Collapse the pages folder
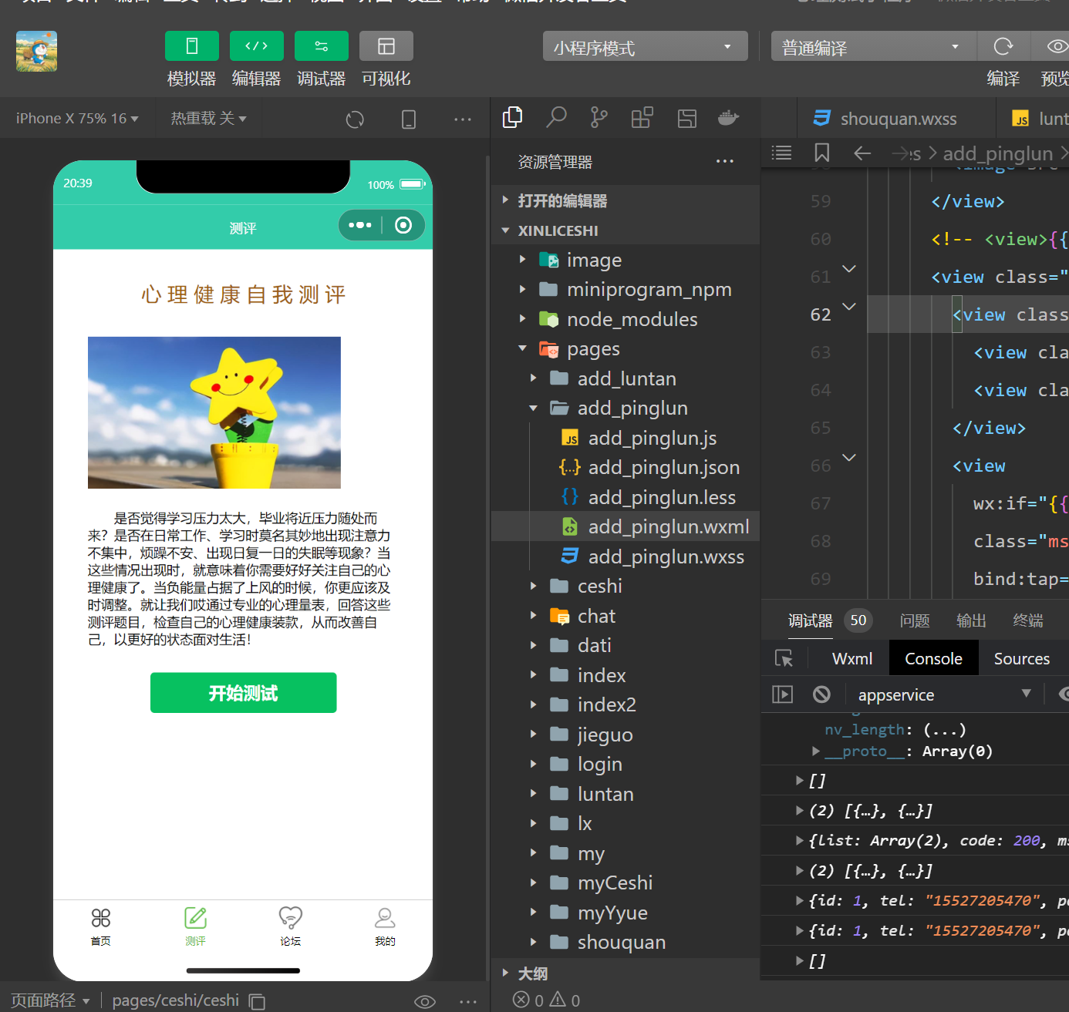This screenshot has height=1012, width=1069. [626, 349]
